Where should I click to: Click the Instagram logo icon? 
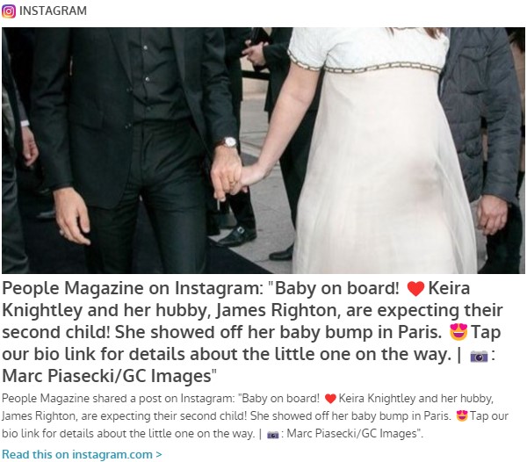9,11
